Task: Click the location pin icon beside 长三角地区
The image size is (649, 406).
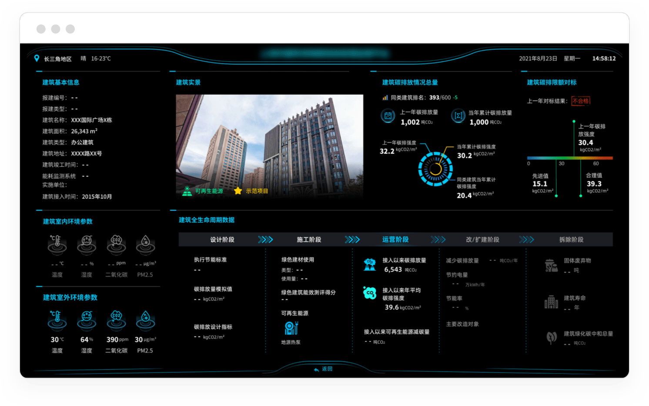Action: 37,58
